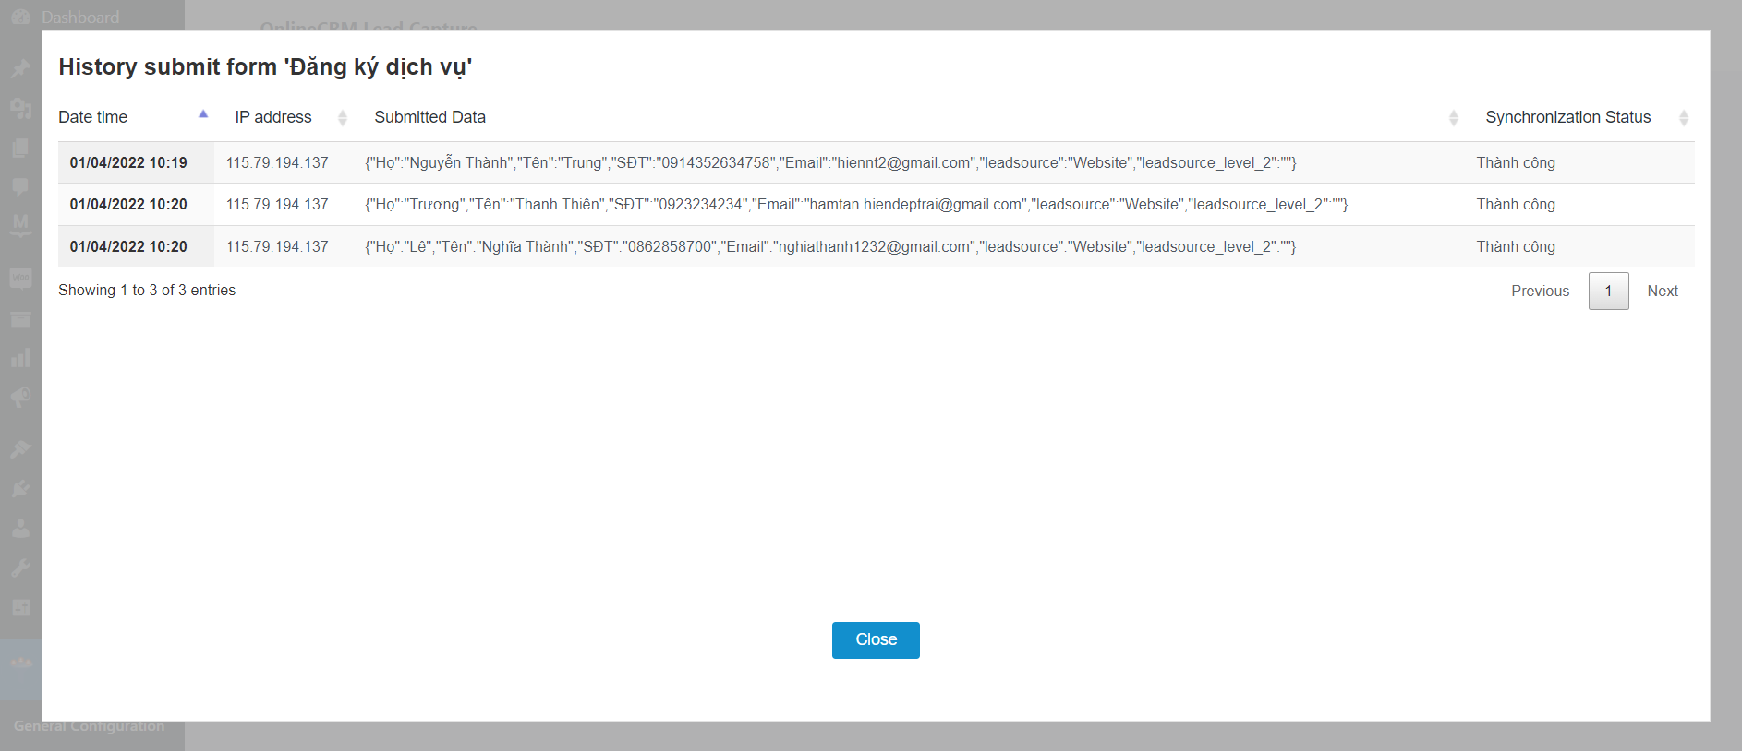Viewport: 1742px width, 751px height.
Task: Go to the Previous page of entries
Action: (1540, 291)
